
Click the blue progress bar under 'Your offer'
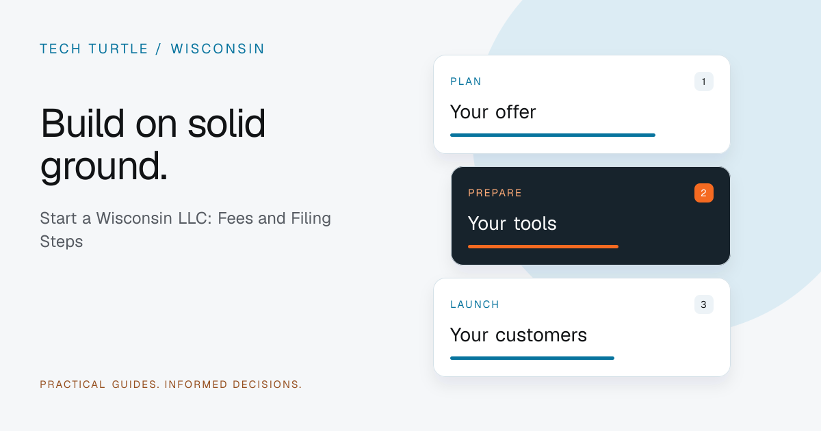pos(553,135)
